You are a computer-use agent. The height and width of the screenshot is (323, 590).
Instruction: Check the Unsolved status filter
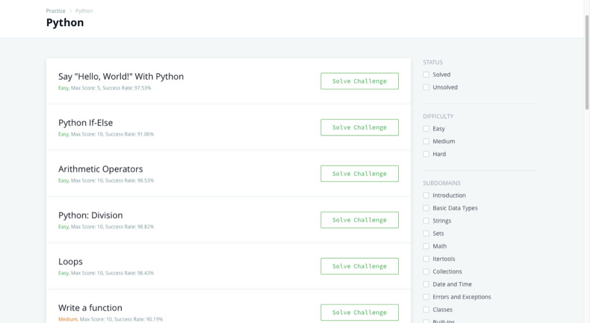point(426,87)
